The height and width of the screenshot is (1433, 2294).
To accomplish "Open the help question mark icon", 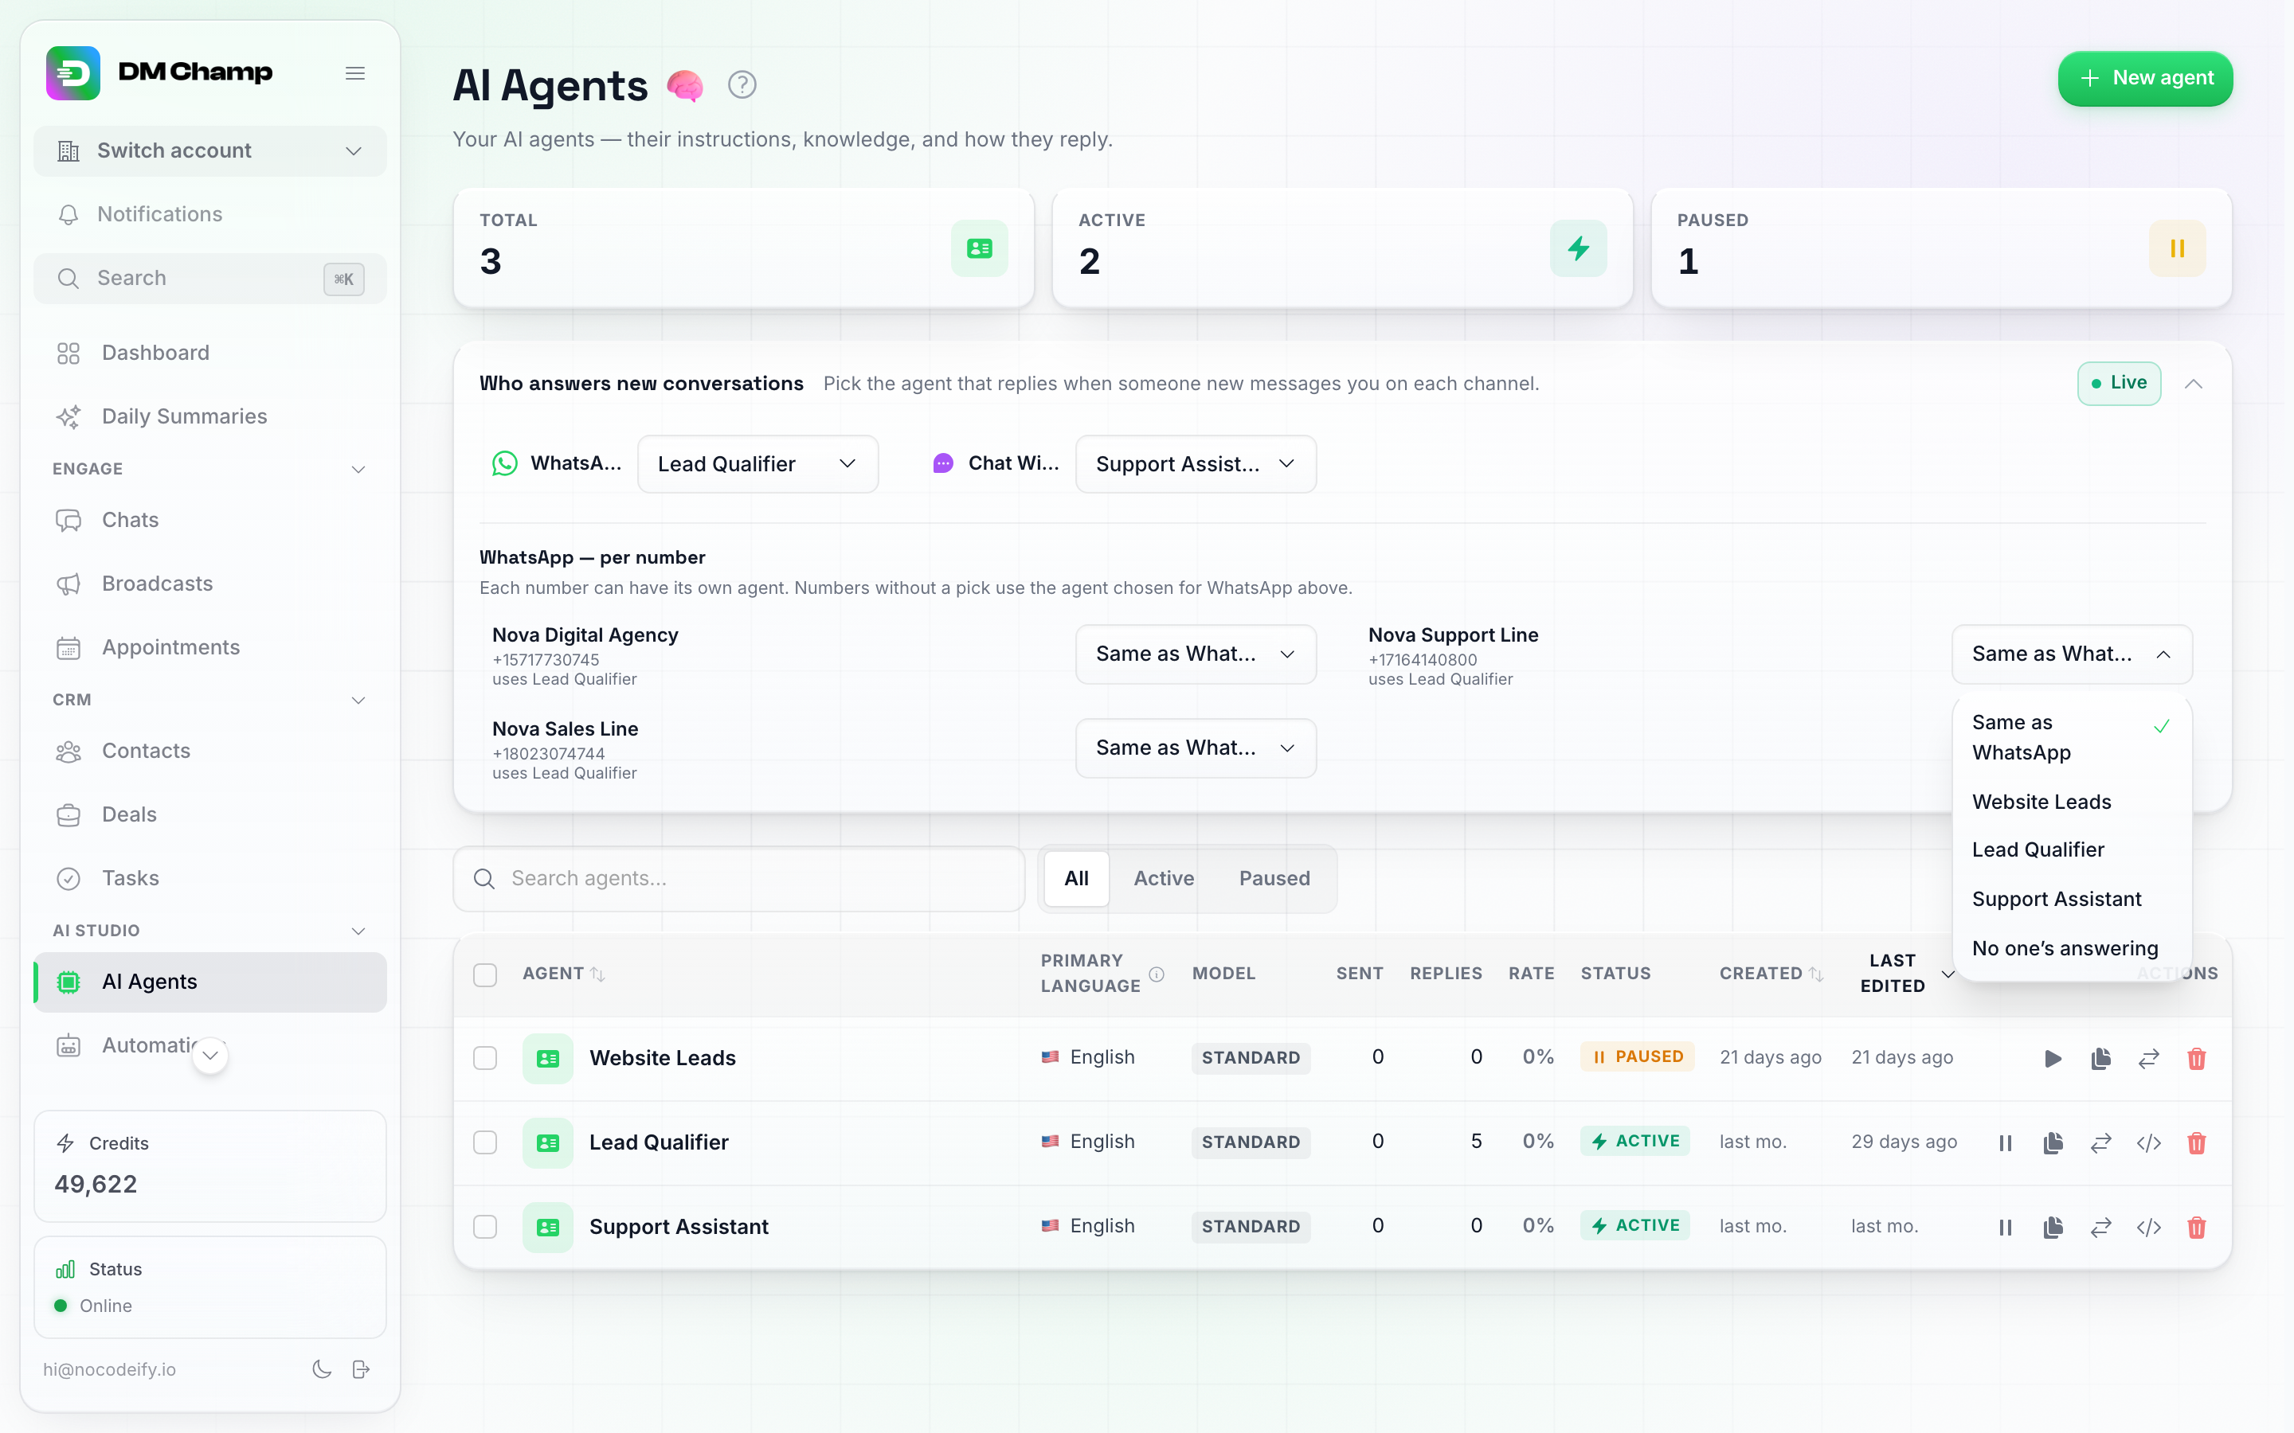I will 742,85.
